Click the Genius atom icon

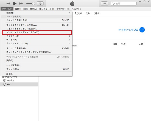click(4, 81)
